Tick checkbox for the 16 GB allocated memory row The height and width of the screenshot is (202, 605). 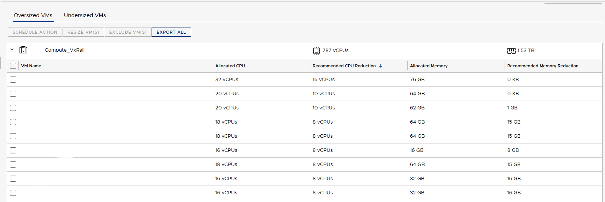[13, 150]
